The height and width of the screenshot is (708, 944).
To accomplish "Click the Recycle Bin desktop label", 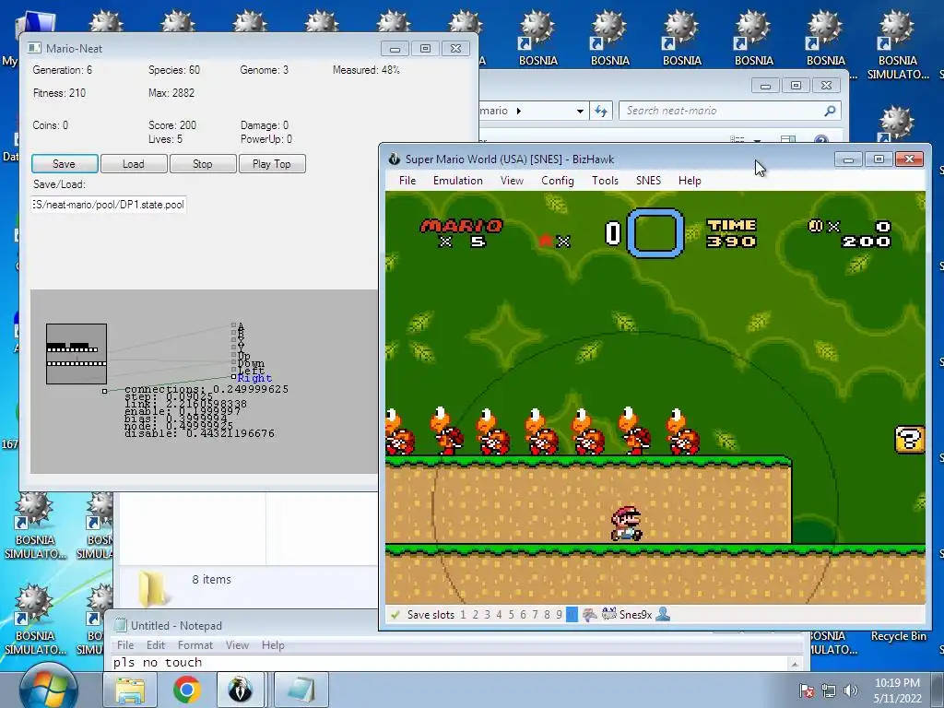I will point(898,636).
